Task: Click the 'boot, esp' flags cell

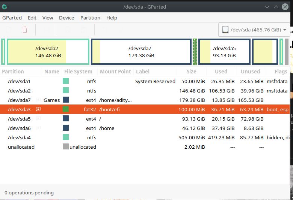Action: pos(278,109)
